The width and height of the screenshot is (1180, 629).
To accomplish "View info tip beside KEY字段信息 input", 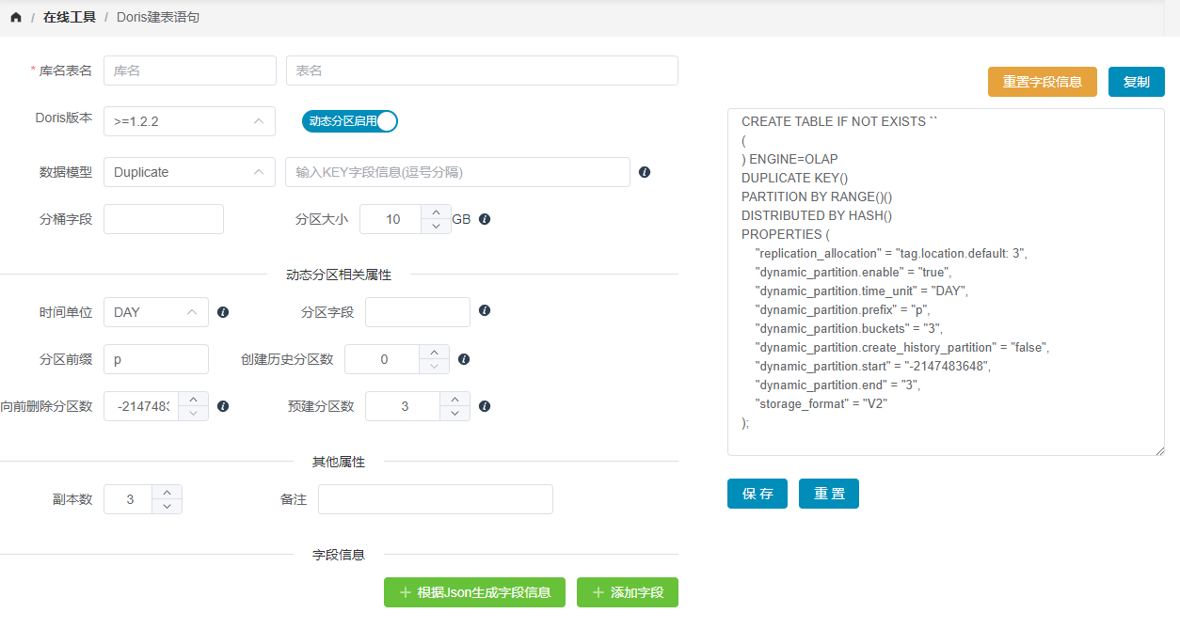I will [645, 172].
